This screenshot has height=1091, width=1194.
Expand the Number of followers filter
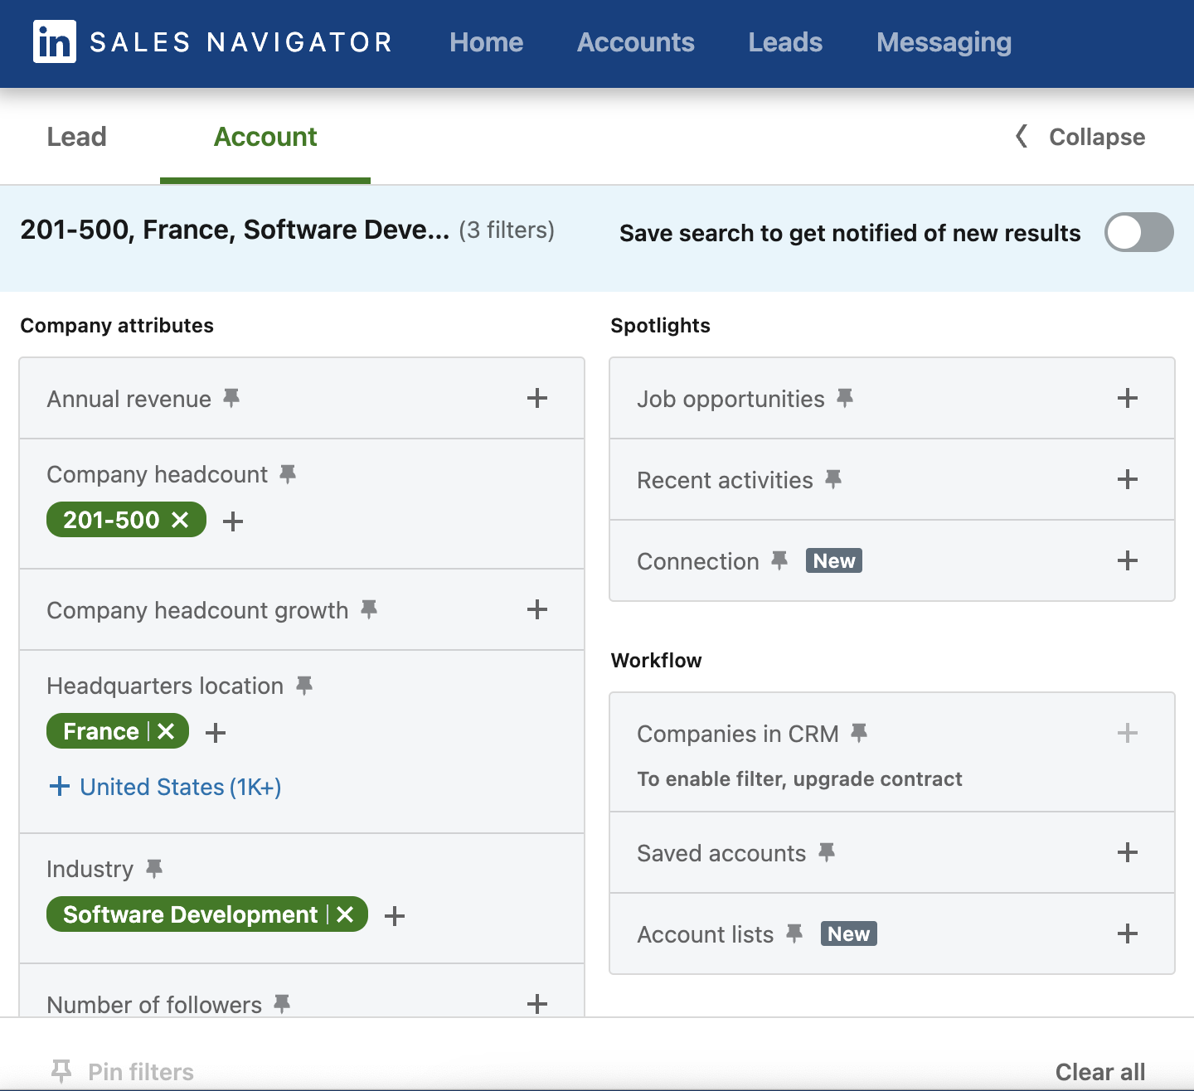click(x=537, y=1004)
